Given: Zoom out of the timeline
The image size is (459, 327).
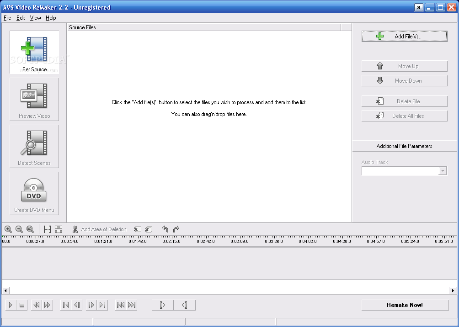Looking at the screenshot, I should pyautogui.click(x=19, y=229).
